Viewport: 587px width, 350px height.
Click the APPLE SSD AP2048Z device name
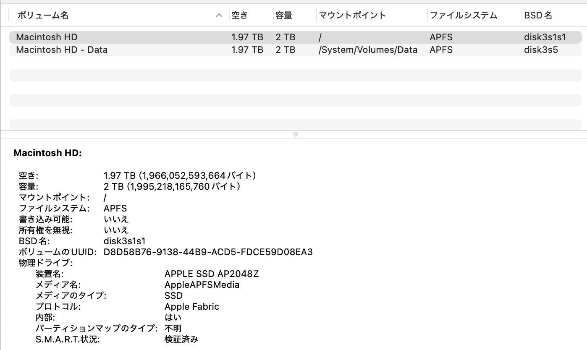click(x=212, y=274)
